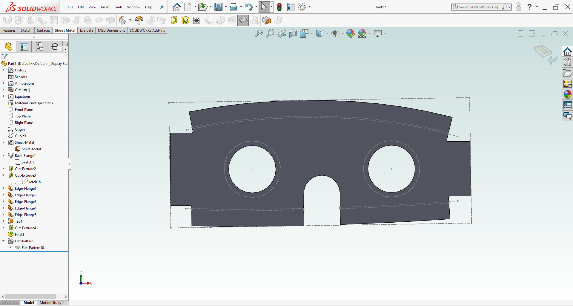
Task: Open Custom Properties in task pane
Action: pos(567,105)
